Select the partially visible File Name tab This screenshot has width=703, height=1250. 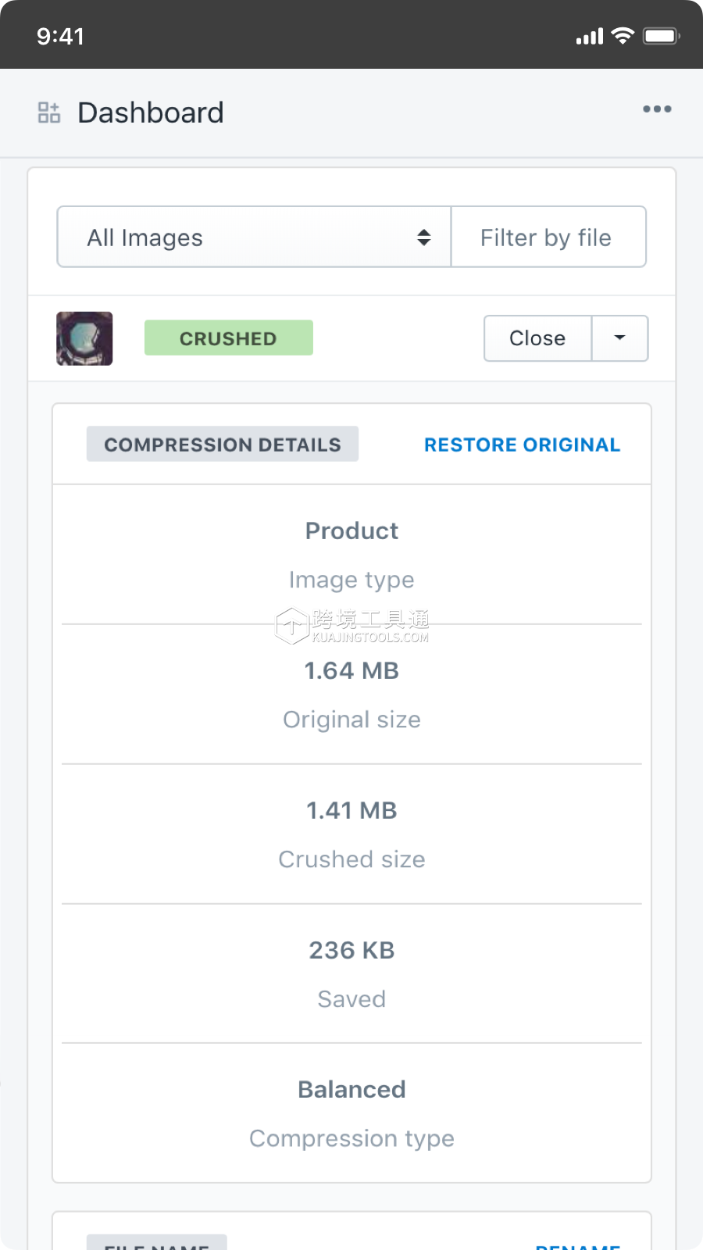[x=156, y=1244]
